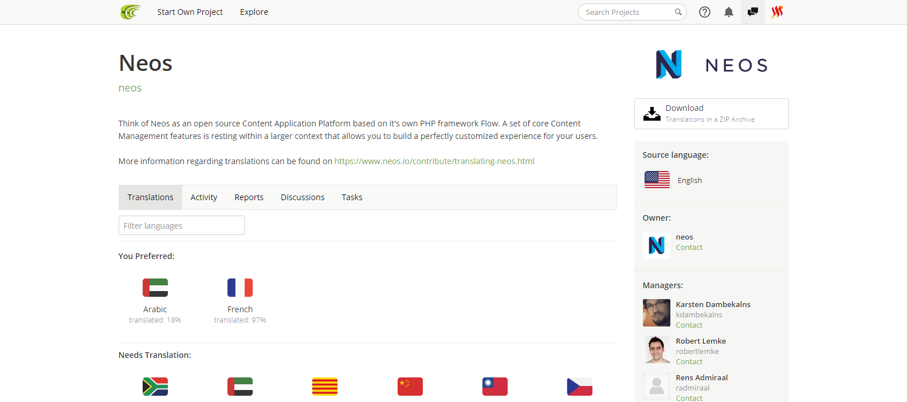Image resolution: width=907 pixels, height=402 pixels.
Task: Click the Neos page title heading
Action: pos(146,63)
